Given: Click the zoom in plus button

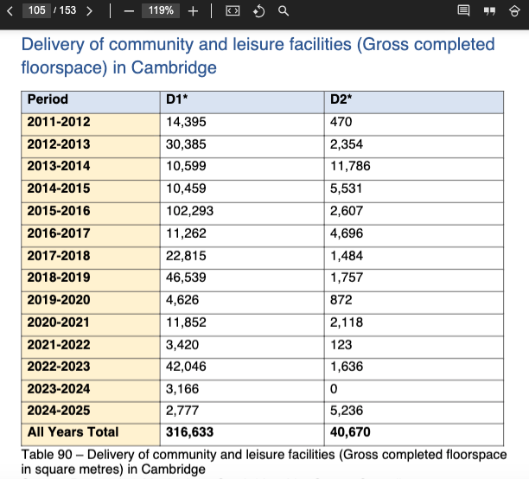Looking at the screenshot, I should point(193,11).
